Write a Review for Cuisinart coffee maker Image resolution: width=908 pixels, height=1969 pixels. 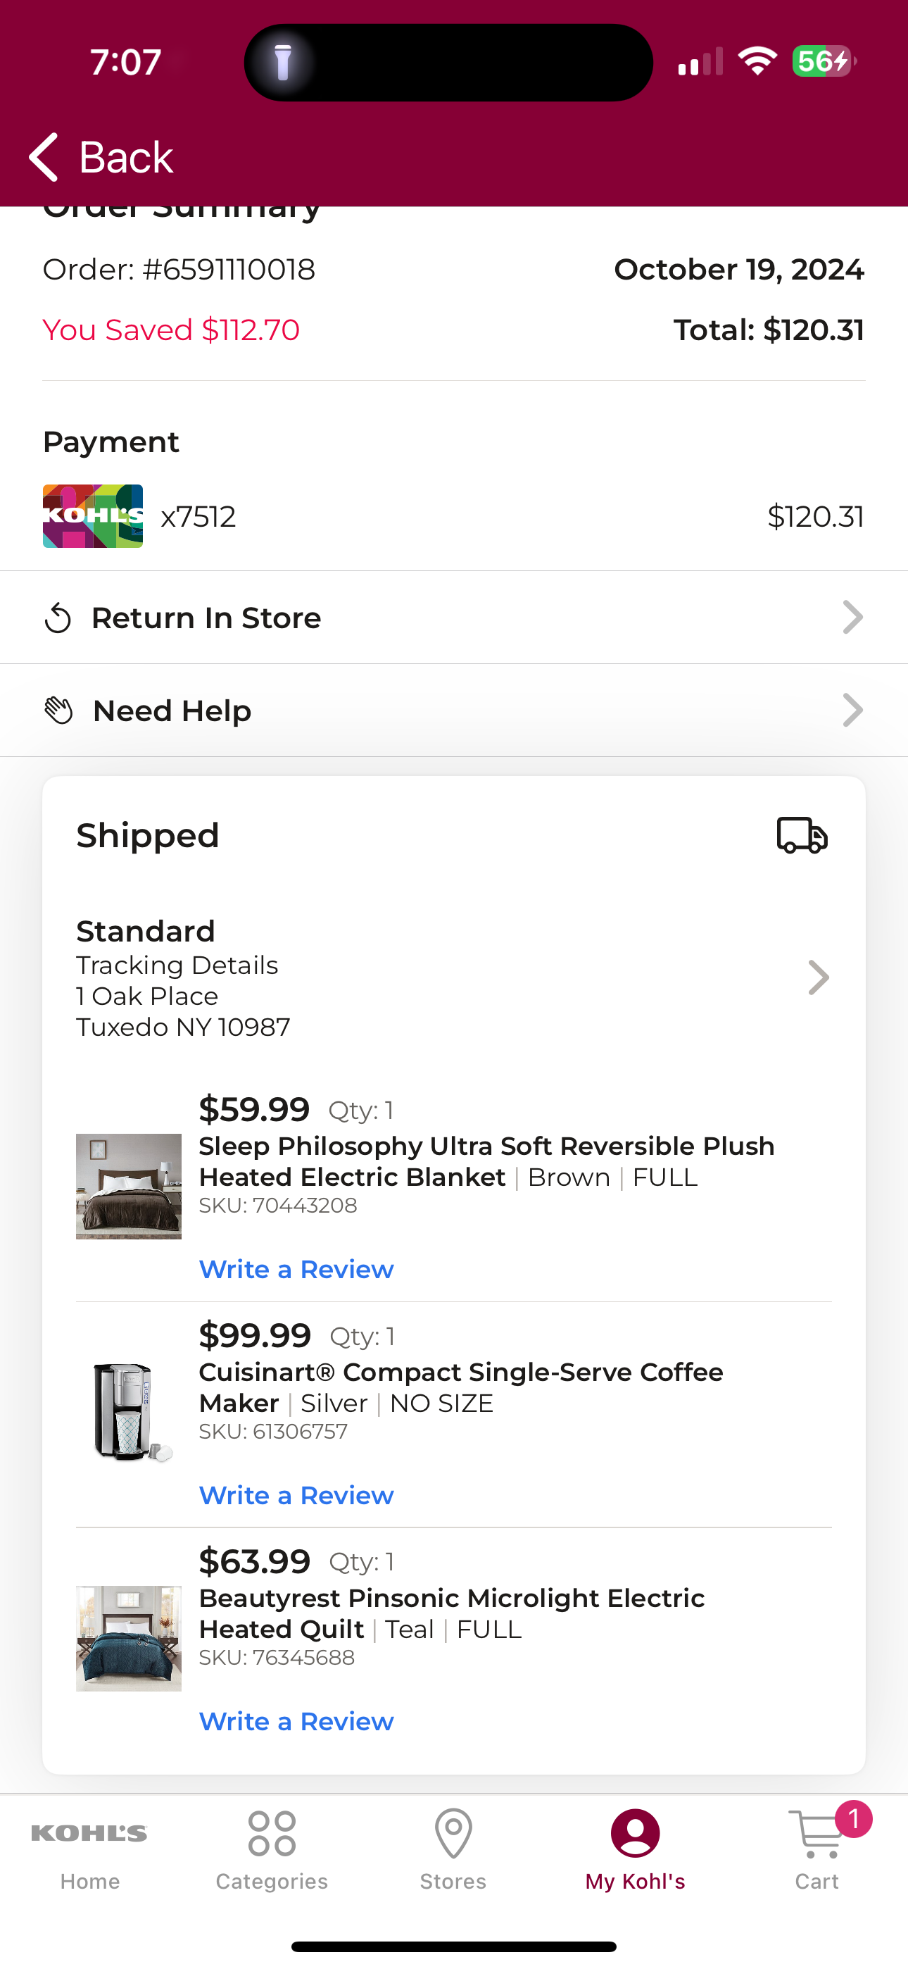coord(296,1495)
